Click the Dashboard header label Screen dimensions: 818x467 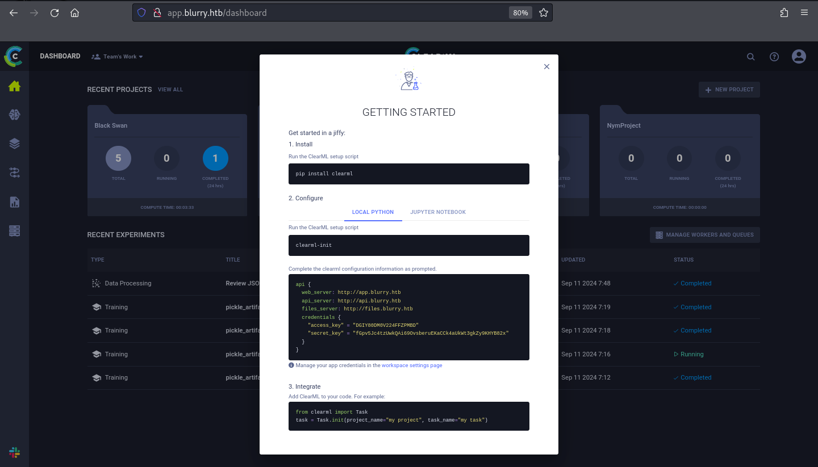tap(60, 56)
